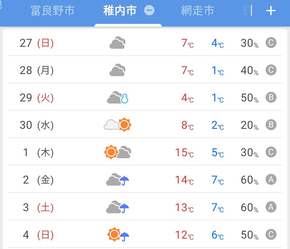Tap the cloud and umbrella icon for day 2
The height and width of the screenshot is (249, 290).
pos(117,180)
